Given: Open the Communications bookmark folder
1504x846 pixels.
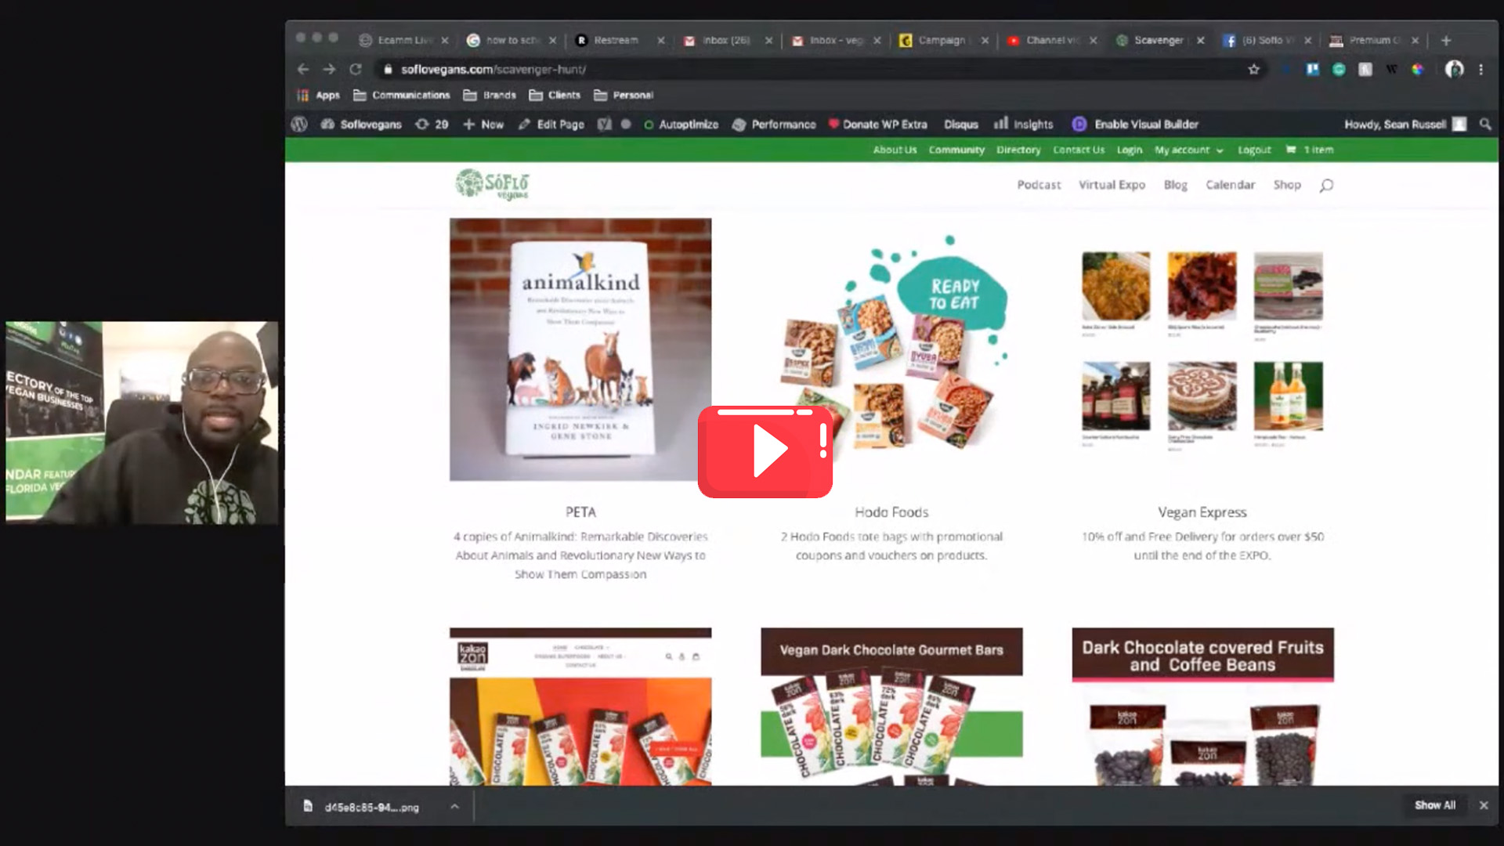Looking at the screenshot, I should pyautogui.click(x=402, y=95).
